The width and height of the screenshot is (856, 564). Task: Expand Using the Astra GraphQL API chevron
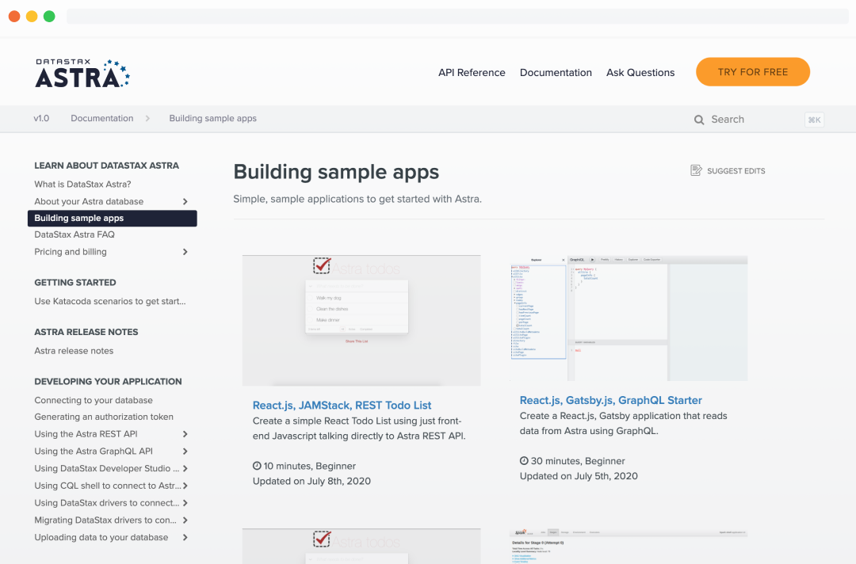[185, 452]
